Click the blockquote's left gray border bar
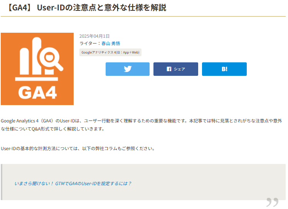The height and width of the screenshot is (209, 288). 2,182
